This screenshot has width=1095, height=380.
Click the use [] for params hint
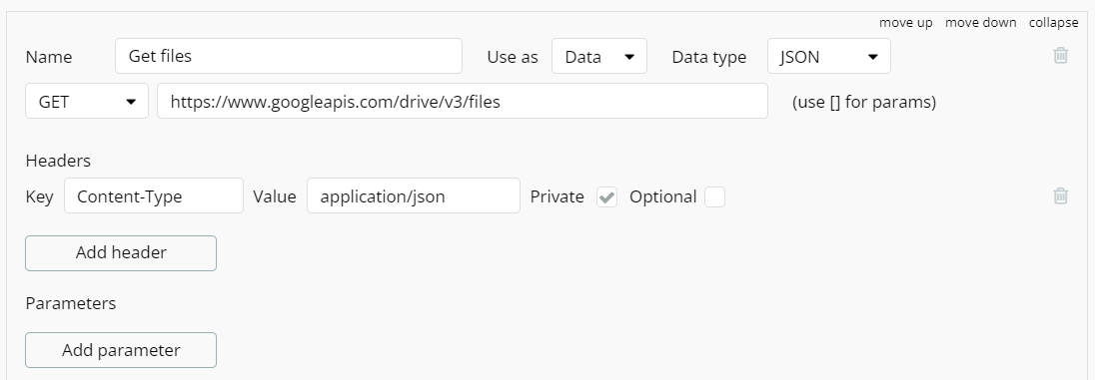[864, 102]
